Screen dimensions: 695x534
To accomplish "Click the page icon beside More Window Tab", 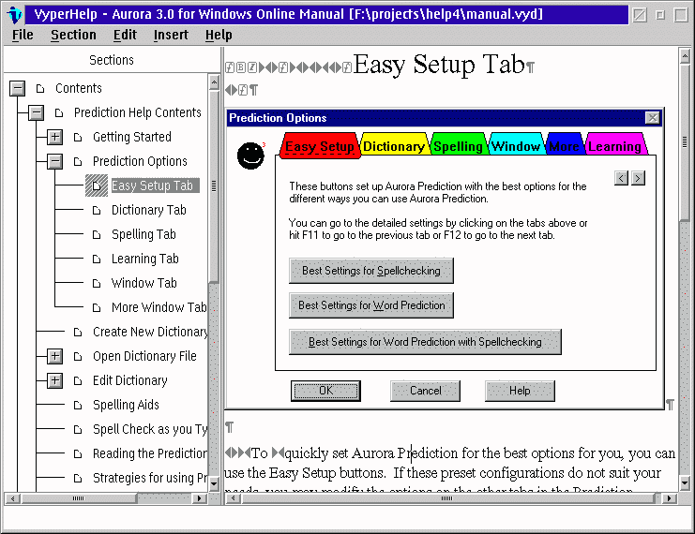I will (x=97, y=307).
